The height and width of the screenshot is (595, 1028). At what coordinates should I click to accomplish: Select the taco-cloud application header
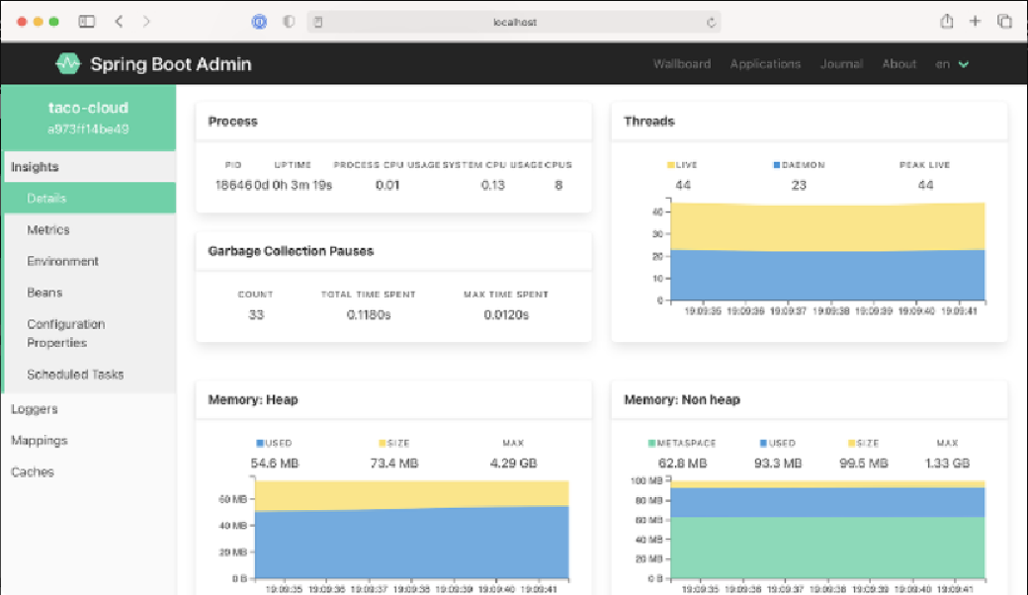coord(89,118)
